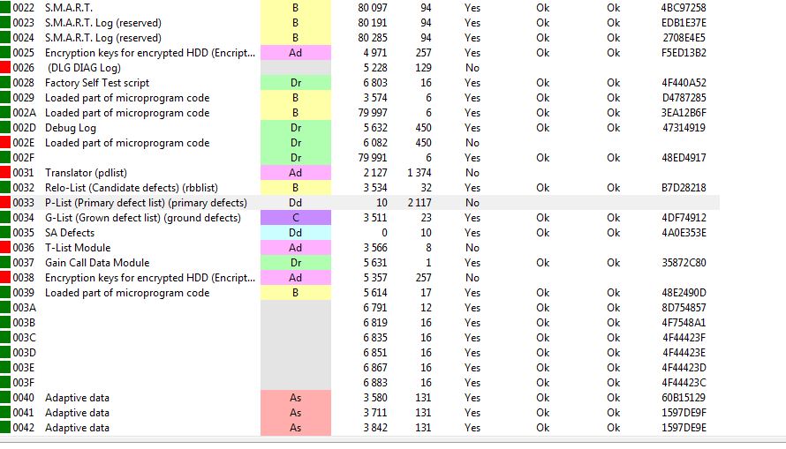The height and width of the screenshot is (449, 786).
Task: Select the Debug Log module row
Action: tap(360, 128)
